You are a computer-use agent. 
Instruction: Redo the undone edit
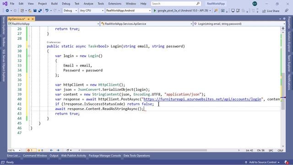(x=55, y=11)
